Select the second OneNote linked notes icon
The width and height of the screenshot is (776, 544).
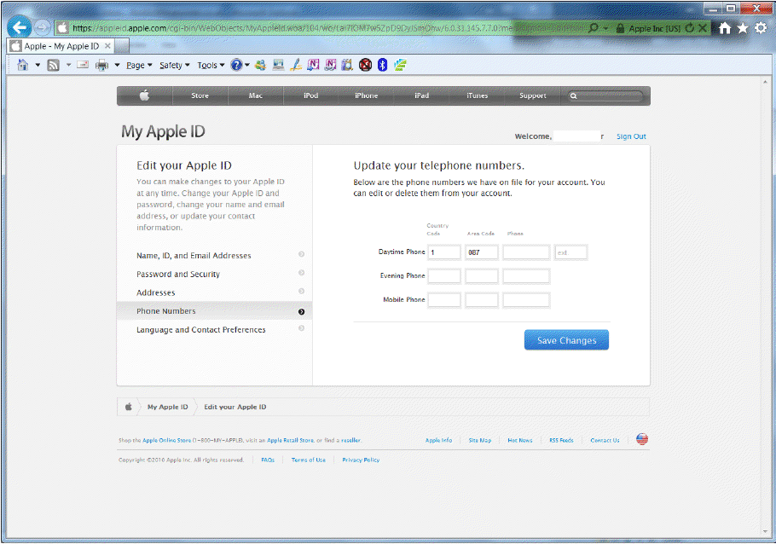pyautogui.click(x=330, y=65)
